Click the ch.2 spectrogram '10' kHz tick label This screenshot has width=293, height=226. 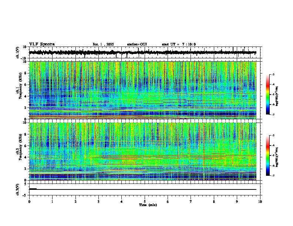click(25, 123)
